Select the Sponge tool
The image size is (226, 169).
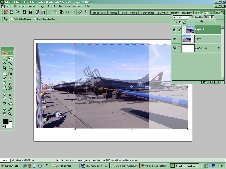tap(5, 99)
